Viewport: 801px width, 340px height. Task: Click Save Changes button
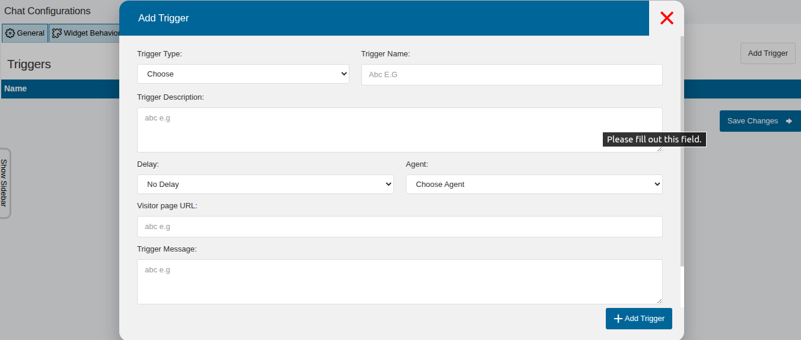pyautogui.click(x=760, y=121)
